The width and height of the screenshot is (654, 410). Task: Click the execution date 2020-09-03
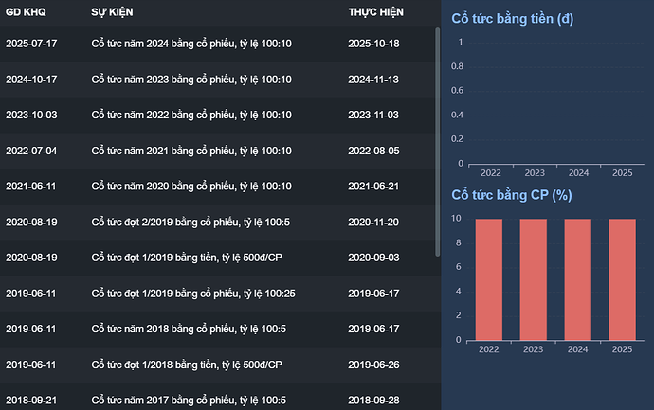click(373, 258)
